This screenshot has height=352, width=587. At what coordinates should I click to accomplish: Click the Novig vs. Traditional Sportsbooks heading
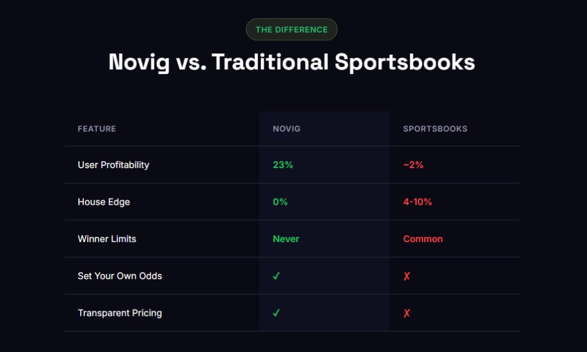click(x=292, y=62)
